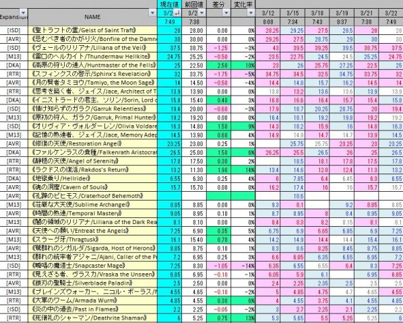Select the Sphinx's Revelation name cell
Image resolution: width=403 pixels, height=323 pixels.
(x=92, y=74)
